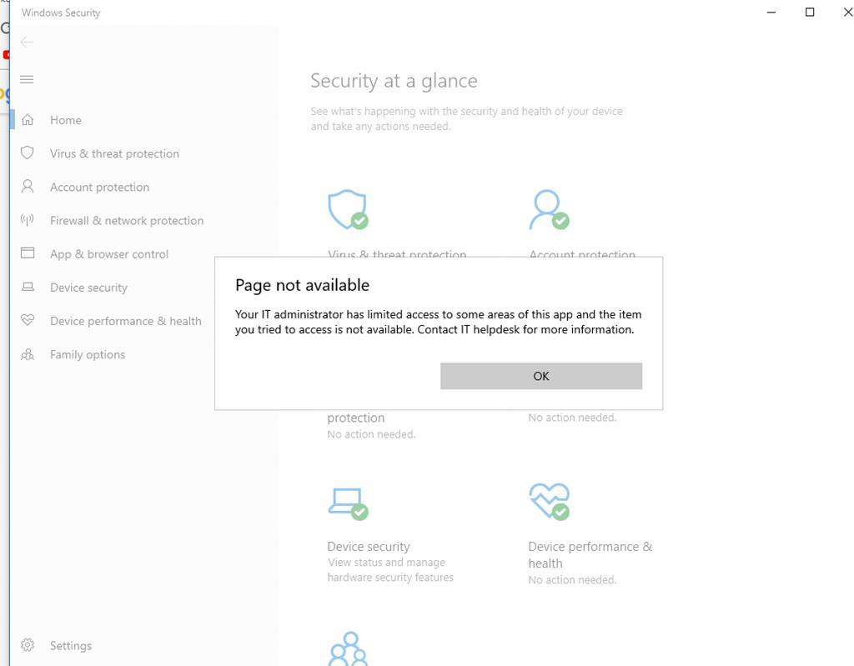This screenshot has width=854, height=666.
Task: Click the large Account protection person tile
Action: [x=548, y=209]
